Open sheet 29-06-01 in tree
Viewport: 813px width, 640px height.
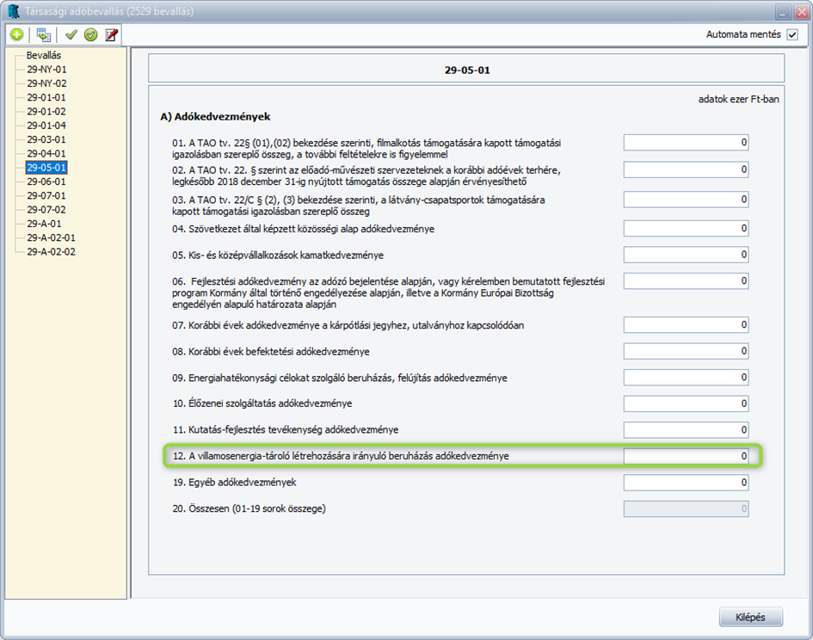[46, 182]
